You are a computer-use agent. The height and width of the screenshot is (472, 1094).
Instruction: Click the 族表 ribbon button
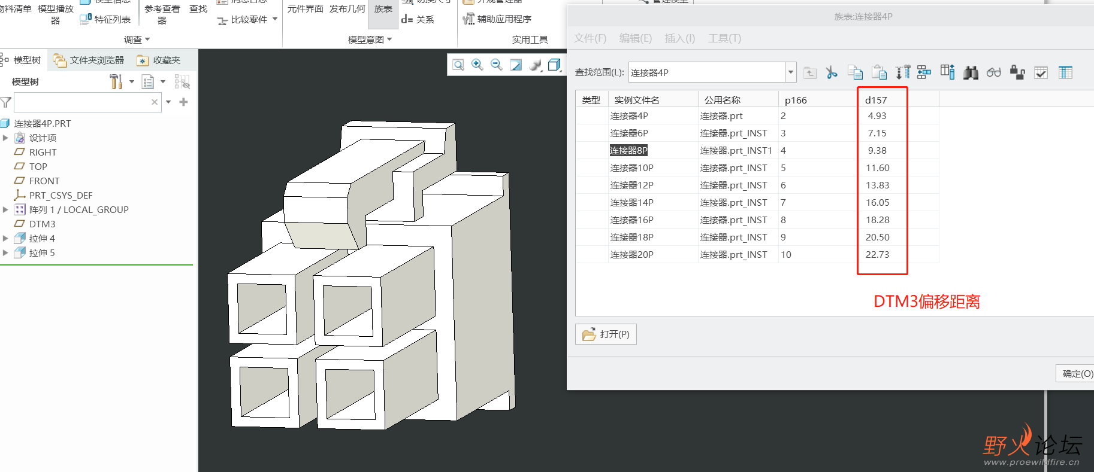click(x=383, y=13)
